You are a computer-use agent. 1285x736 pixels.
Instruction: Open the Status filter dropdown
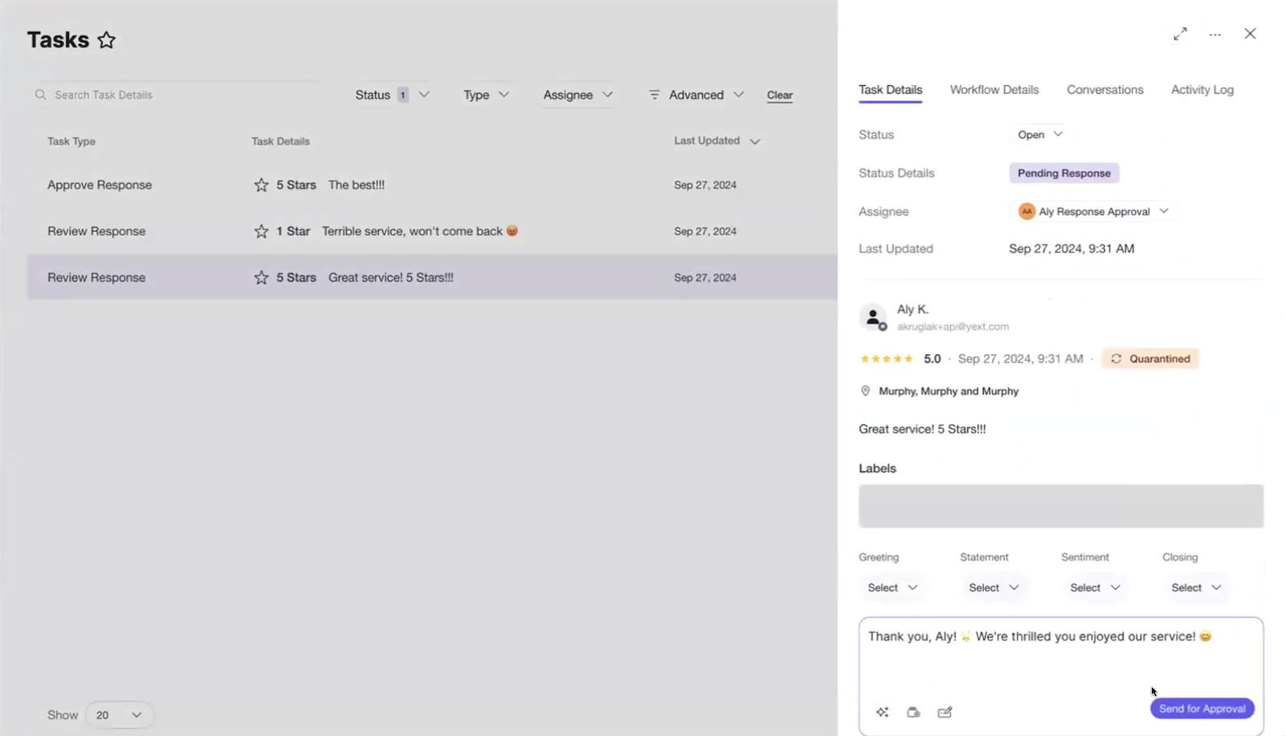(392, 94)
